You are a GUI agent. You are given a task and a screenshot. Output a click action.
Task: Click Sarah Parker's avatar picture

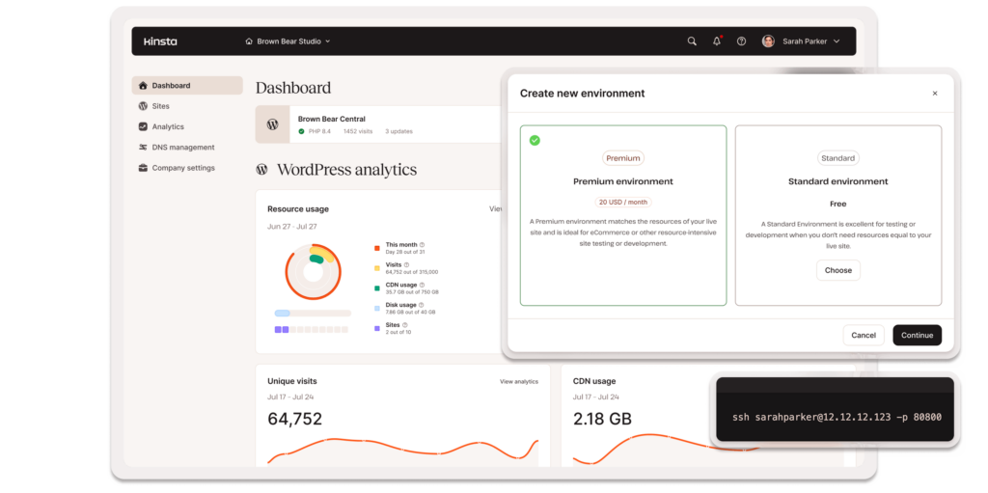point(768,41)
